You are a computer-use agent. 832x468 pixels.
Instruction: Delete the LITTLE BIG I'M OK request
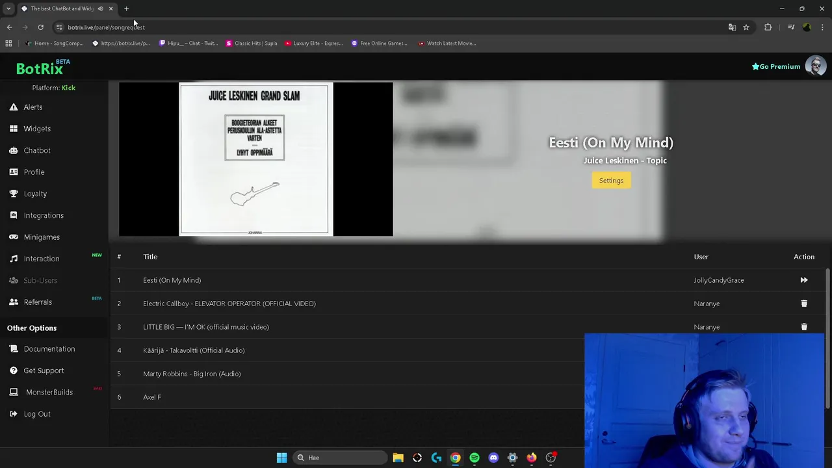[x=804, y=327]
